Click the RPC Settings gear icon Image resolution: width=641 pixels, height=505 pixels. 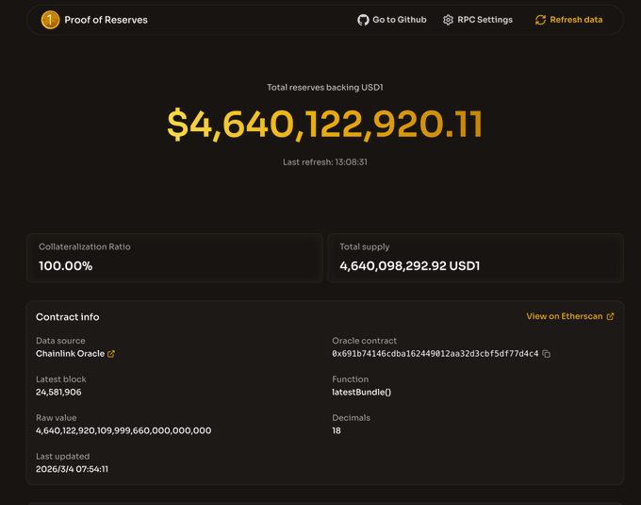point(448,20)
